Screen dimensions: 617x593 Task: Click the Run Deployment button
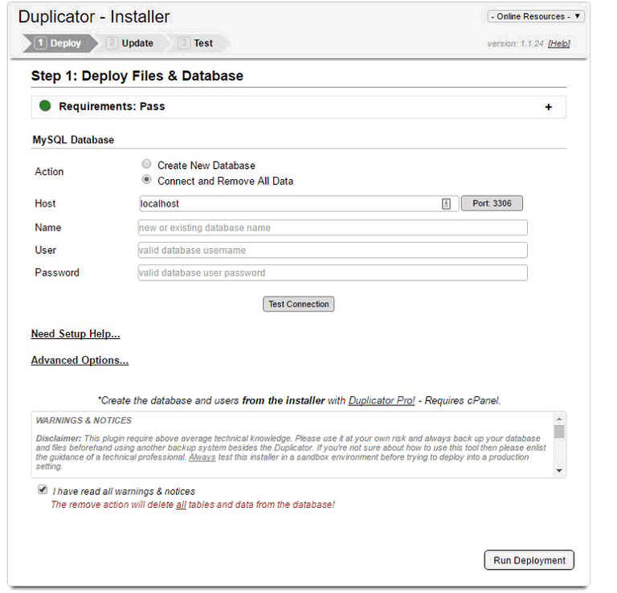[x=529, y=560]
